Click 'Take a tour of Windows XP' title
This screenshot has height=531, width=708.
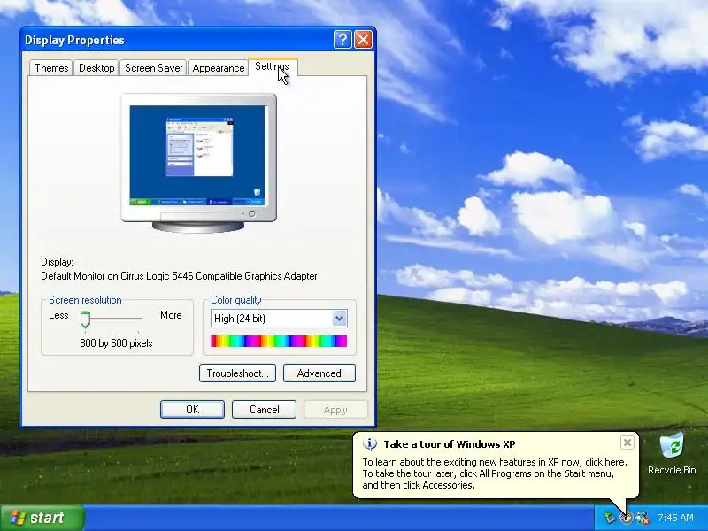point(450,444)
